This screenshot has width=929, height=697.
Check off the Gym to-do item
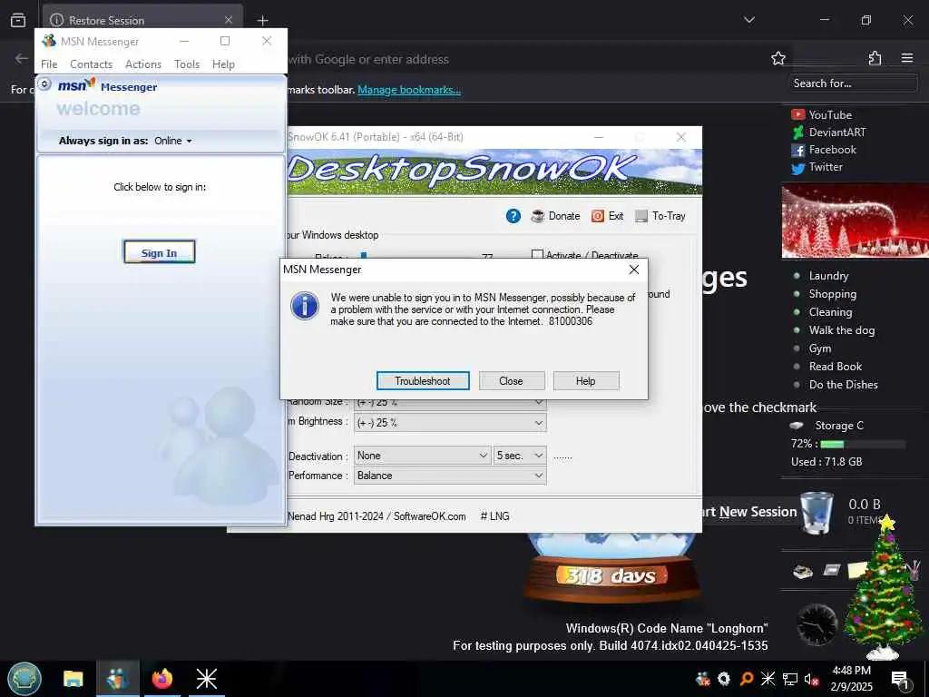click(x=797, y=348)
